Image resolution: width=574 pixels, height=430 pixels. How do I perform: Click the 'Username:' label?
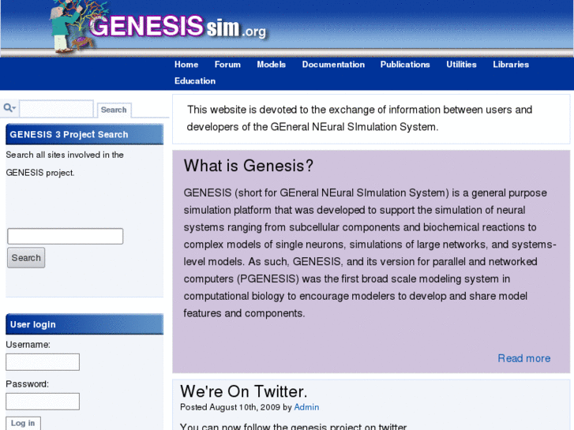(x=28, y=345)
